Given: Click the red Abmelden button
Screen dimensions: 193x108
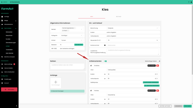Looking at the screenshot, I should [x=9, y=90].
